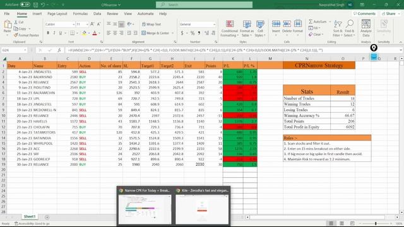
Task: Open Format as Table gallery
Action: coord(247,28)
